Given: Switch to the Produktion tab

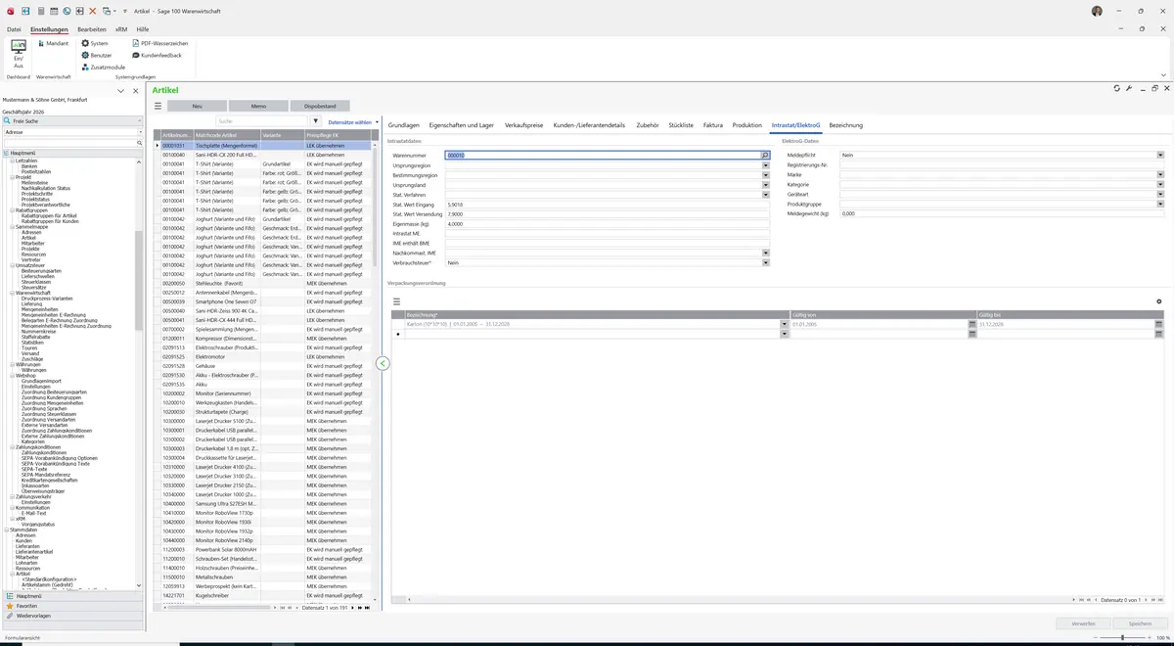Looking at the screenshot, I should pyautogui.click(x=746, y=125).
